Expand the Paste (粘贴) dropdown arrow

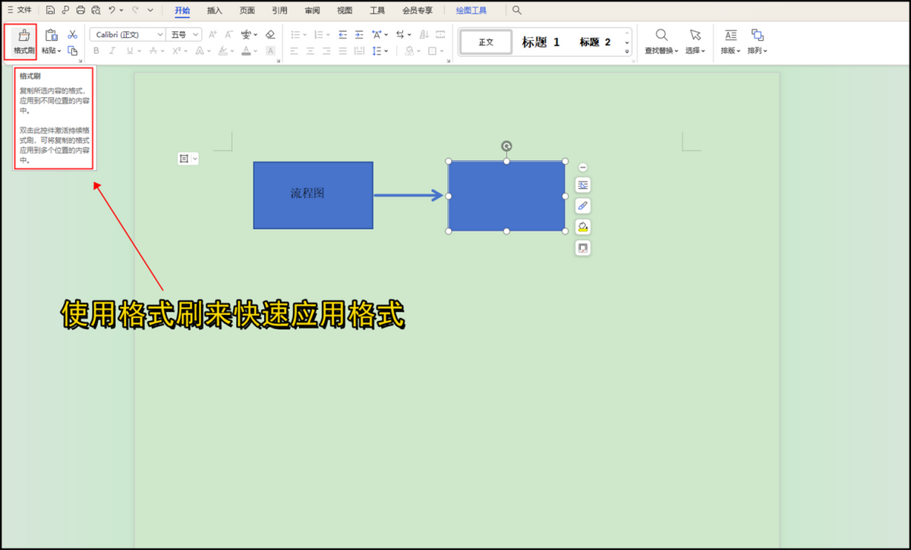tap(59, 51)
